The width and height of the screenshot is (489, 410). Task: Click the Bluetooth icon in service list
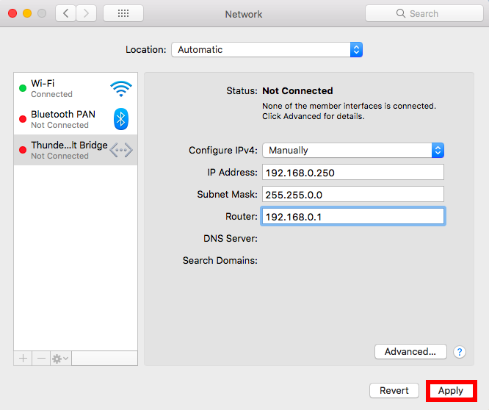tap(121, 119)
